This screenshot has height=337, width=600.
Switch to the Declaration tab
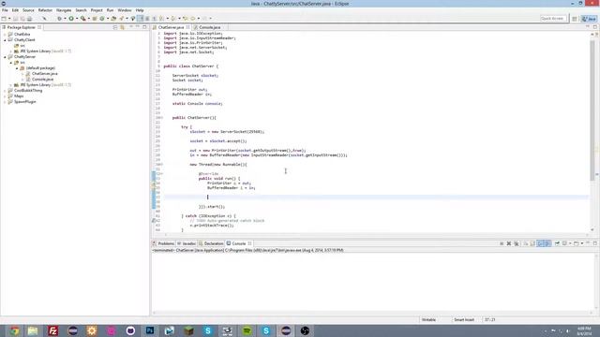(214, 243)
